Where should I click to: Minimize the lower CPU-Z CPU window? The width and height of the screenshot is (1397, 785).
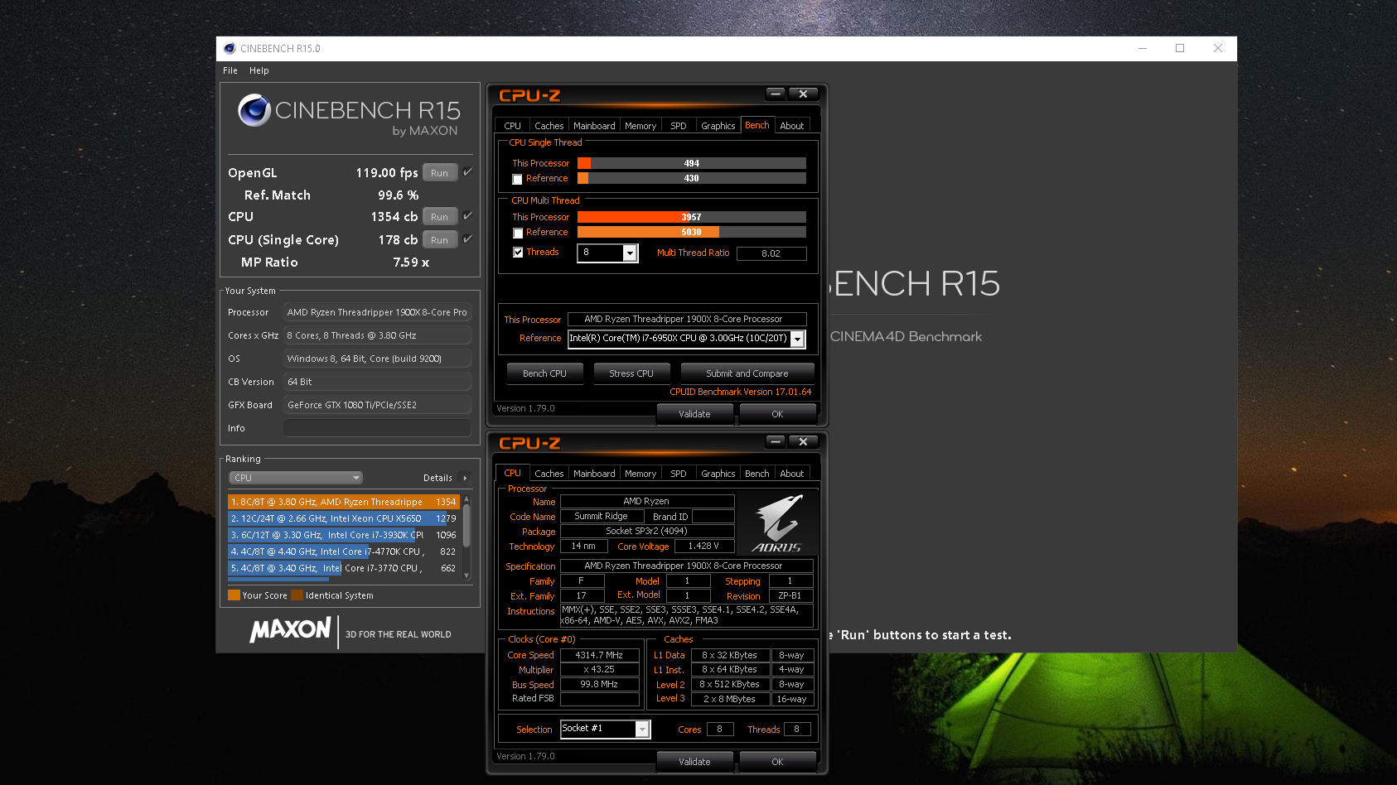coord(776,441)
